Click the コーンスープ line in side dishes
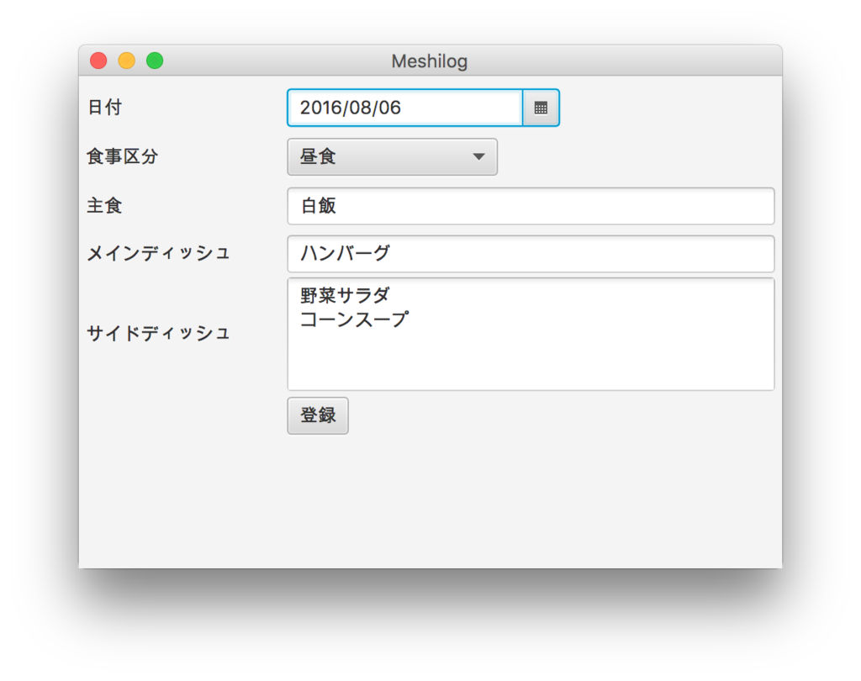861x681 pixels. coord(354,319)
